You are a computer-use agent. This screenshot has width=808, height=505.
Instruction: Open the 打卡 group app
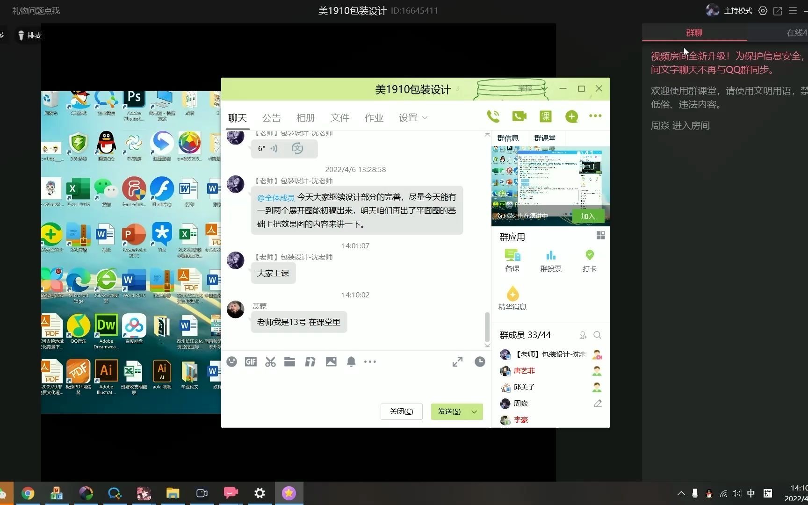pos(589,260)
